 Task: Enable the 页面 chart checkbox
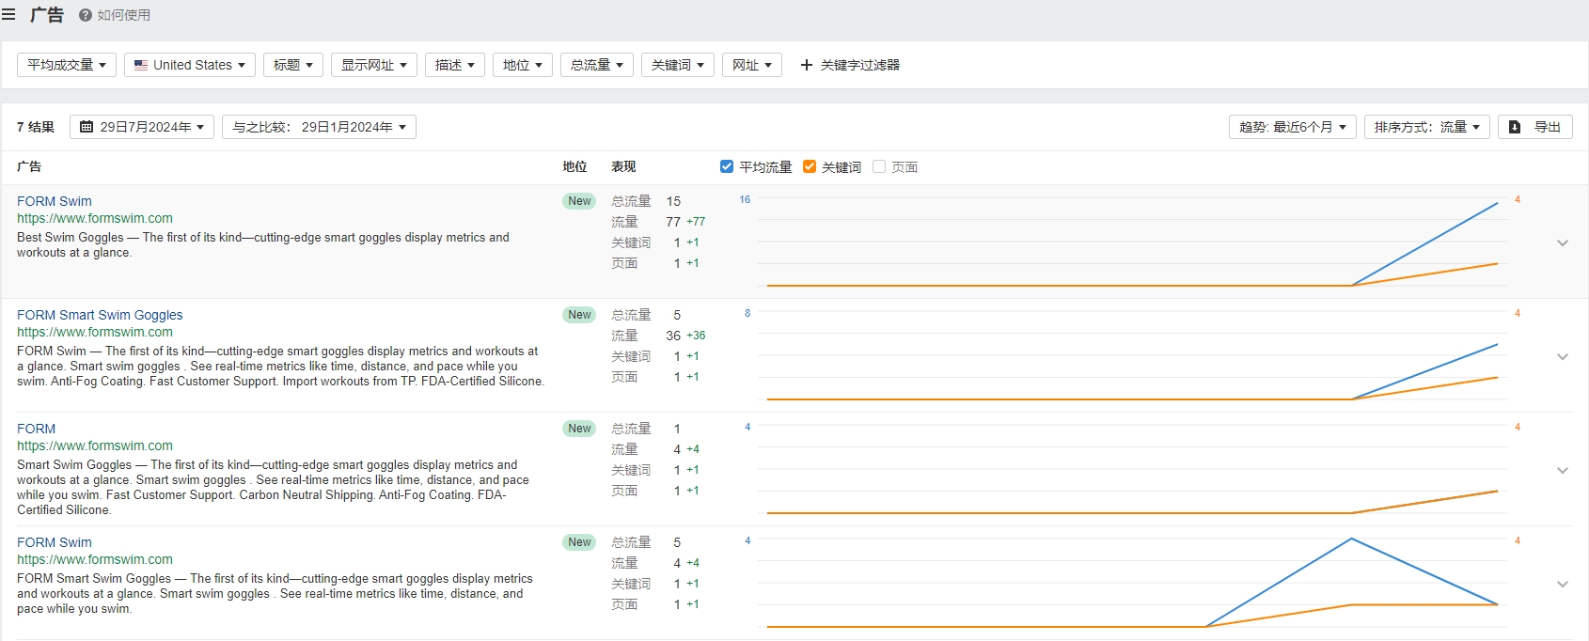click(x=879, y=166)
